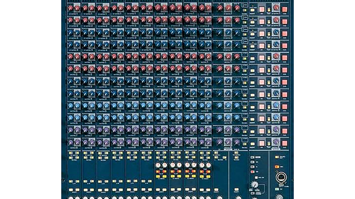Cue the MATRIX 6 output
The width and height of the screenshot is (355, 199).
(x=285, y=119)
